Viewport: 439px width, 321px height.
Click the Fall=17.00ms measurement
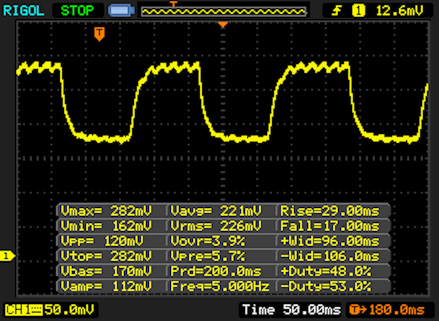pyautogui.click(x=330, y=226)
